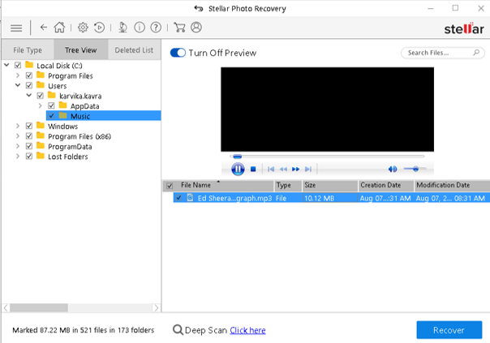Uncheck the Users folder checkbox
The width and height of the screenshot is (490, 343).
pyautogui.click(x=29, y=85)
